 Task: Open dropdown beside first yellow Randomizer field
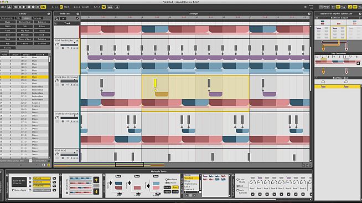[x=54, y=178]
